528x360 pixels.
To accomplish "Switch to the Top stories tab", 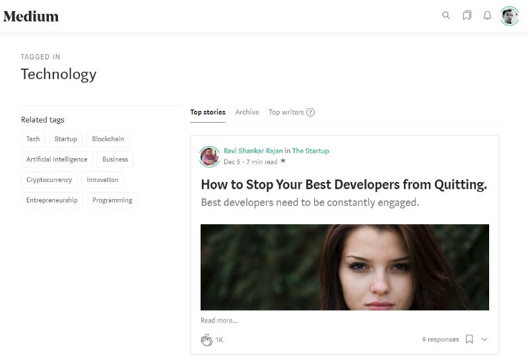I will 208,112.
